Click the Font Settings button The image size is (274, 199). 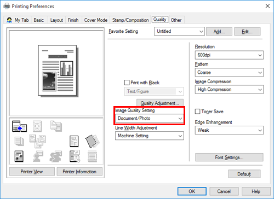[x=229, y=157]
